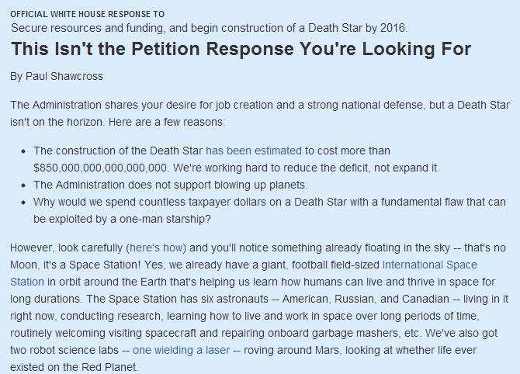Click the first bullet about Death Star construction cost

pos(237,159)
